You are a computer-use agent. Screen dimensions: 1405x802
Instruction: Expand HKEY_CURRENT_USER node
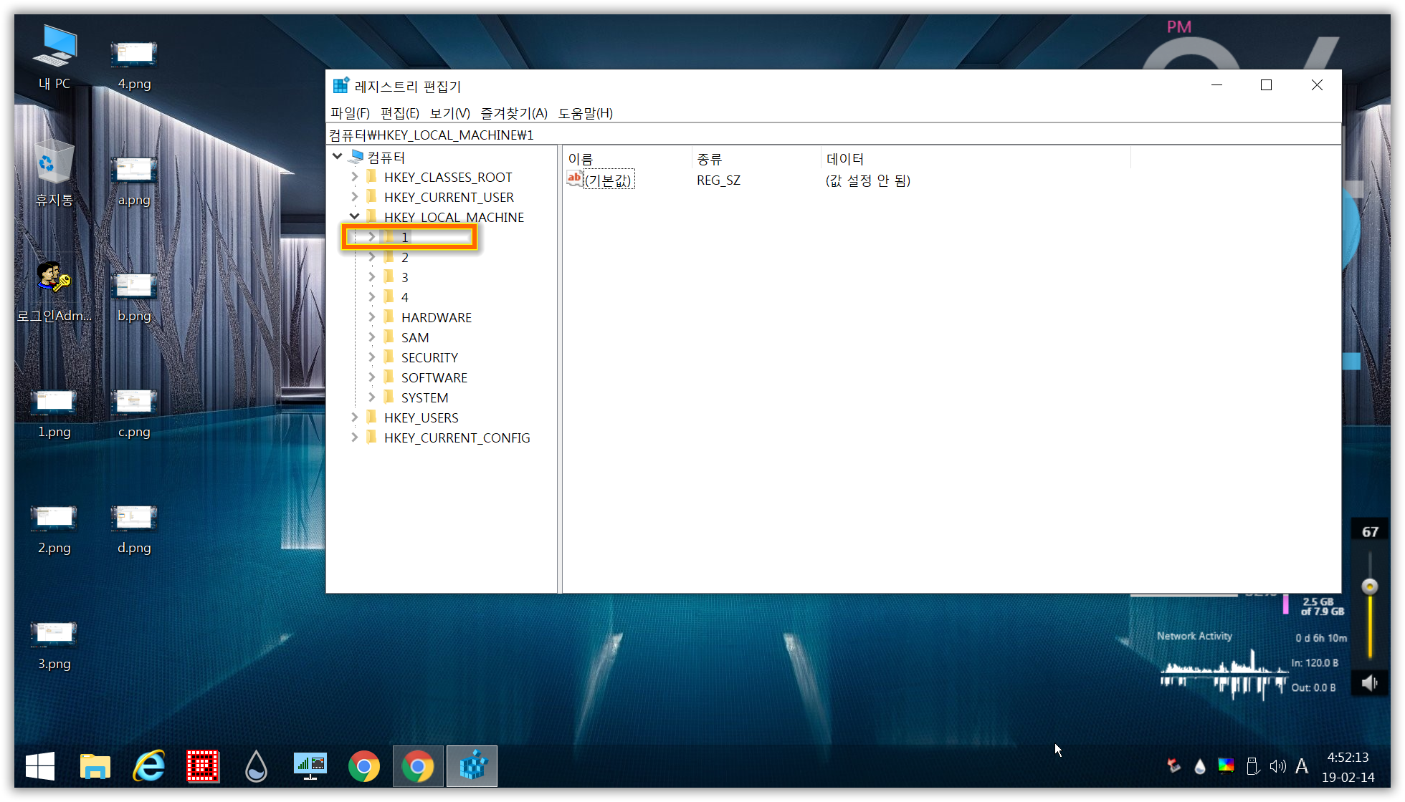[354, 196]
